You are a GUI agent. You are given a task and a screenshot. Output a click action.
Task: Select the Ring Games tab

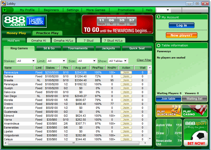[x=19, y=48]
